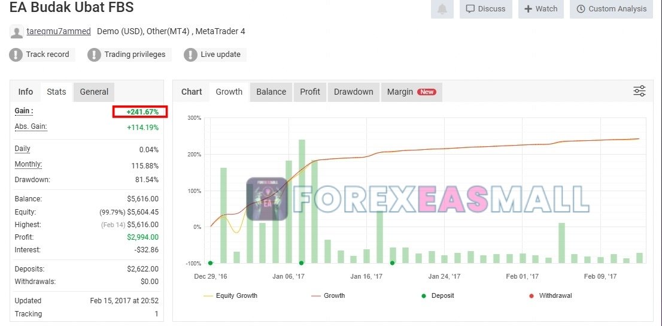Click the notification bell icon

(x=442, y=9)
